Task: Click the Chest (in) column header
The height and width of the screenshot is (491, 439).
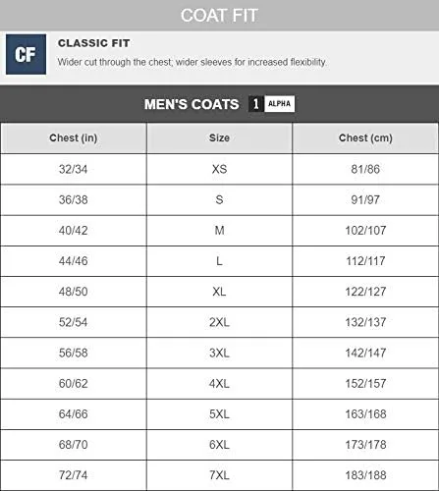Action: pos(74,137)
